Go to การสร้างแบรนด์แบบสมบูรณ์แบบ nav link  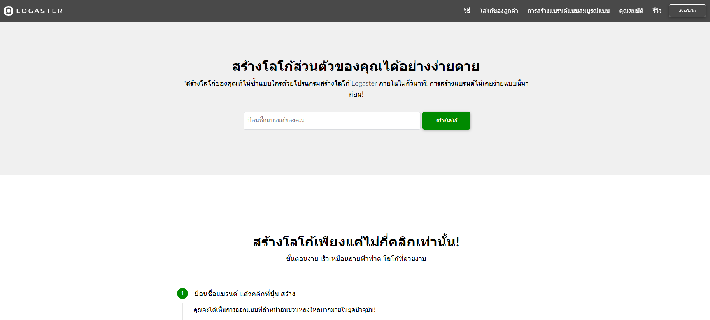click(x=568, y=11)
